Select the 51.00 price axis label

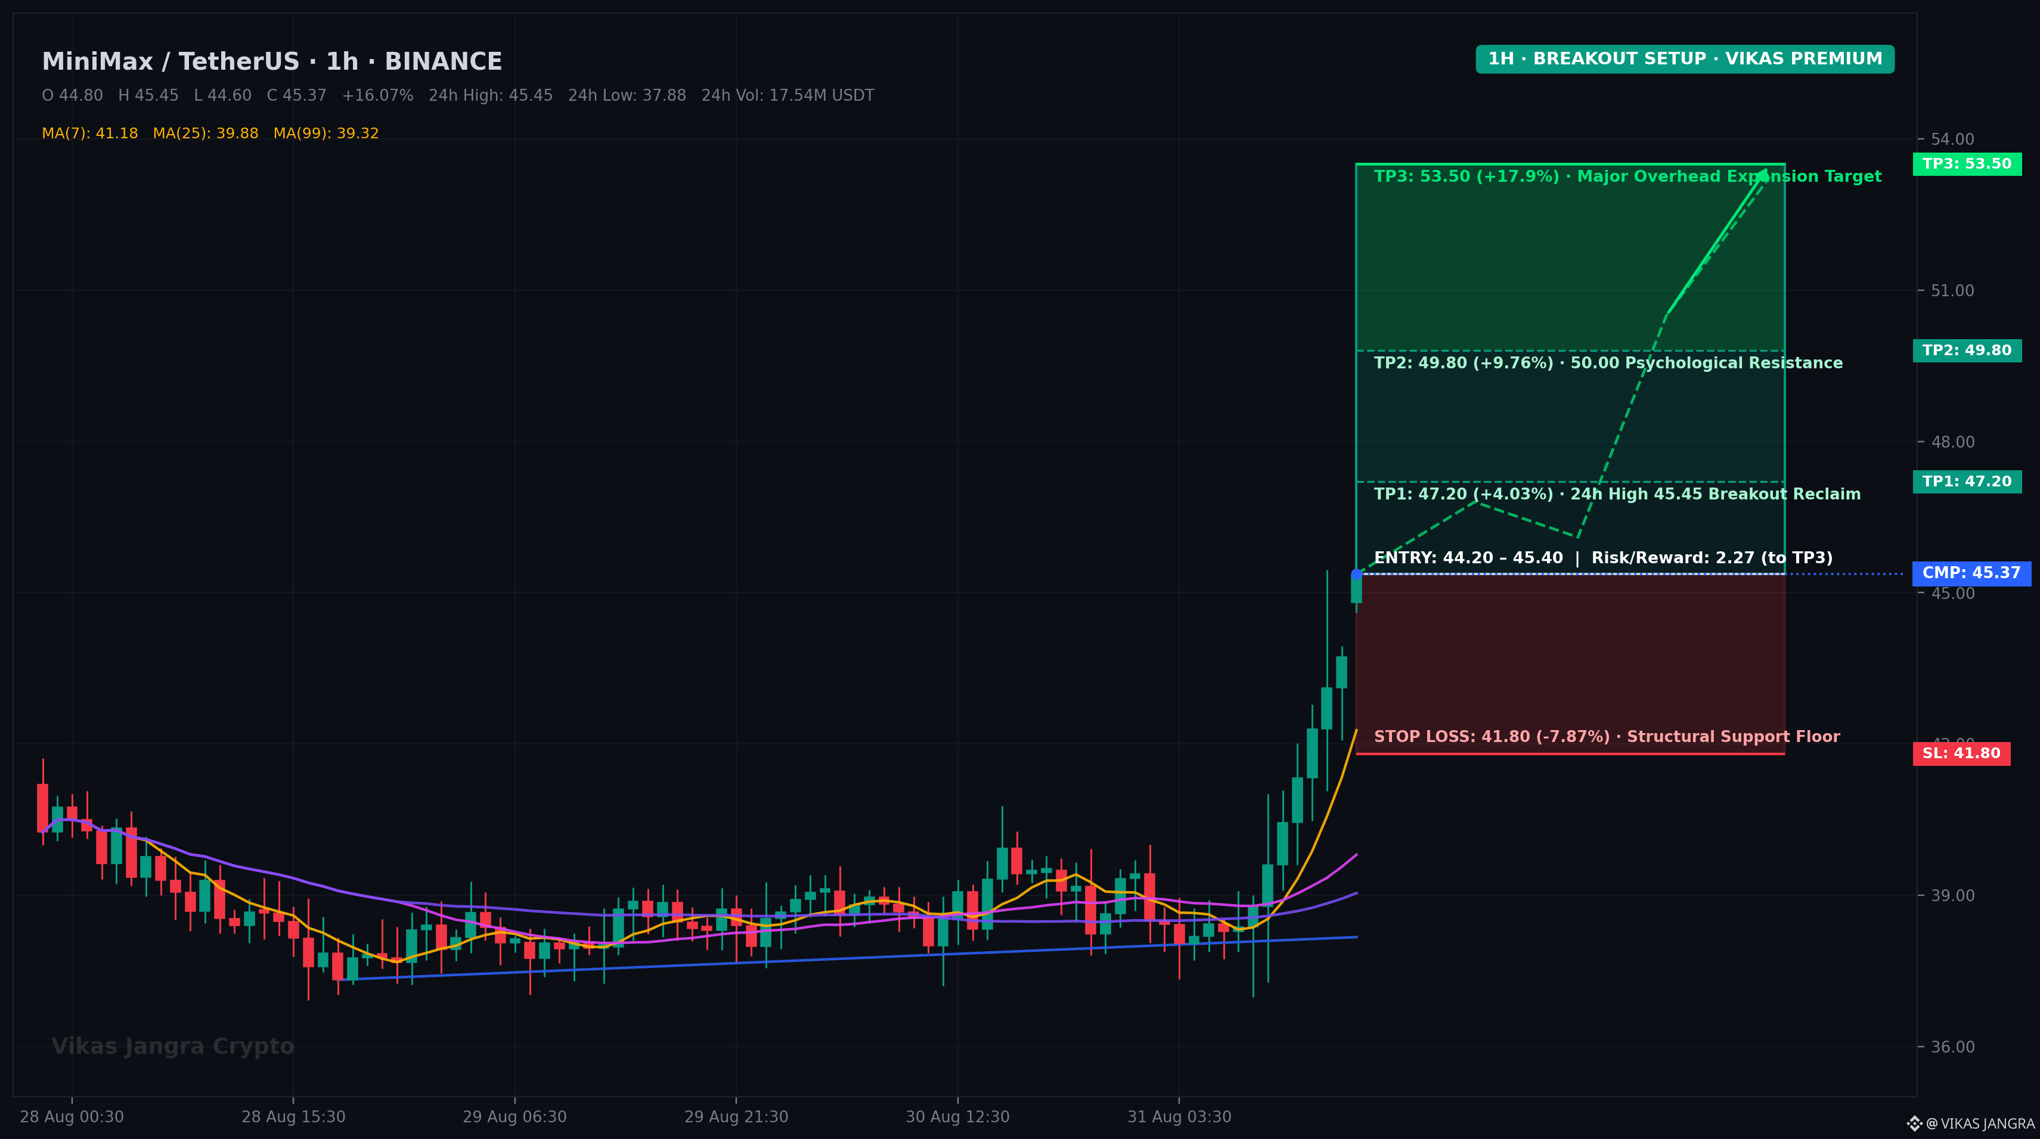[x=1952, y=290]
